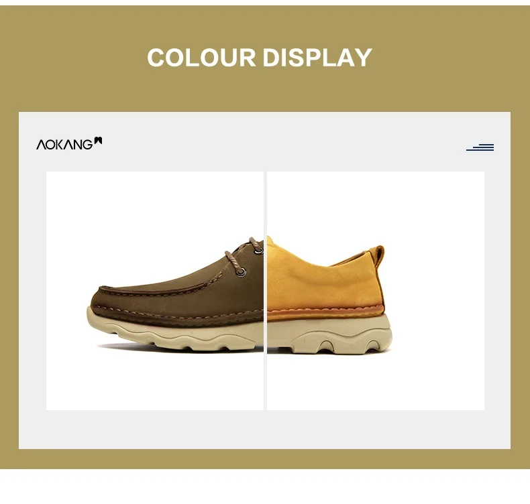Viewport: 530px width, 504px height.
Task: Choose the yellow shoe colour panel
Action: coord(376,291)
